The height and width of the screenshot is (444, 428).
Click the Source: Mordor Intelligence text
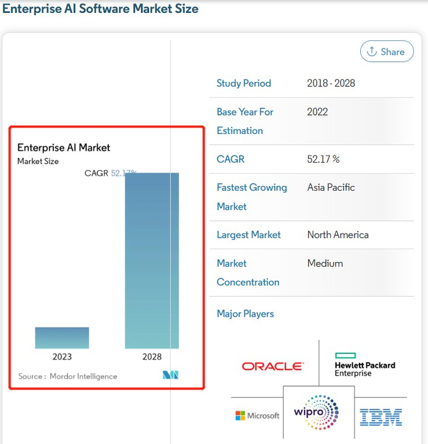[x=67, y=376]
